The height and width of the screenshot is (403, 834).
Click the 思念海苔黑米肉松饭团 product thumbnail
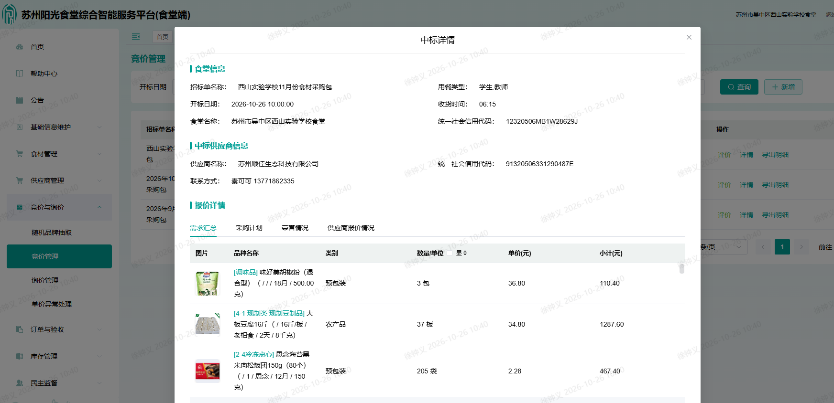[x=208, y=371]
